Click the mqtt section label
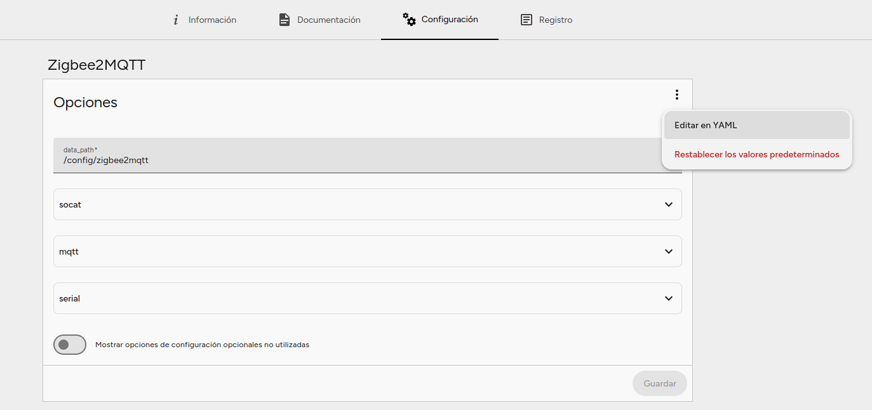 (x=69, y=251)
